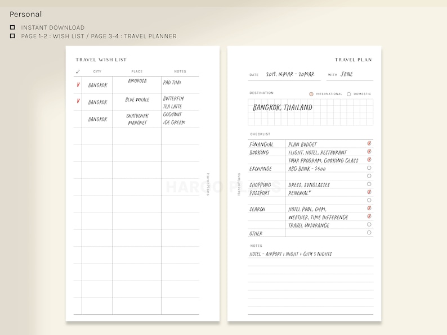Click the Search checklist category
447x335 pixels.
click(x=257, y=210)
